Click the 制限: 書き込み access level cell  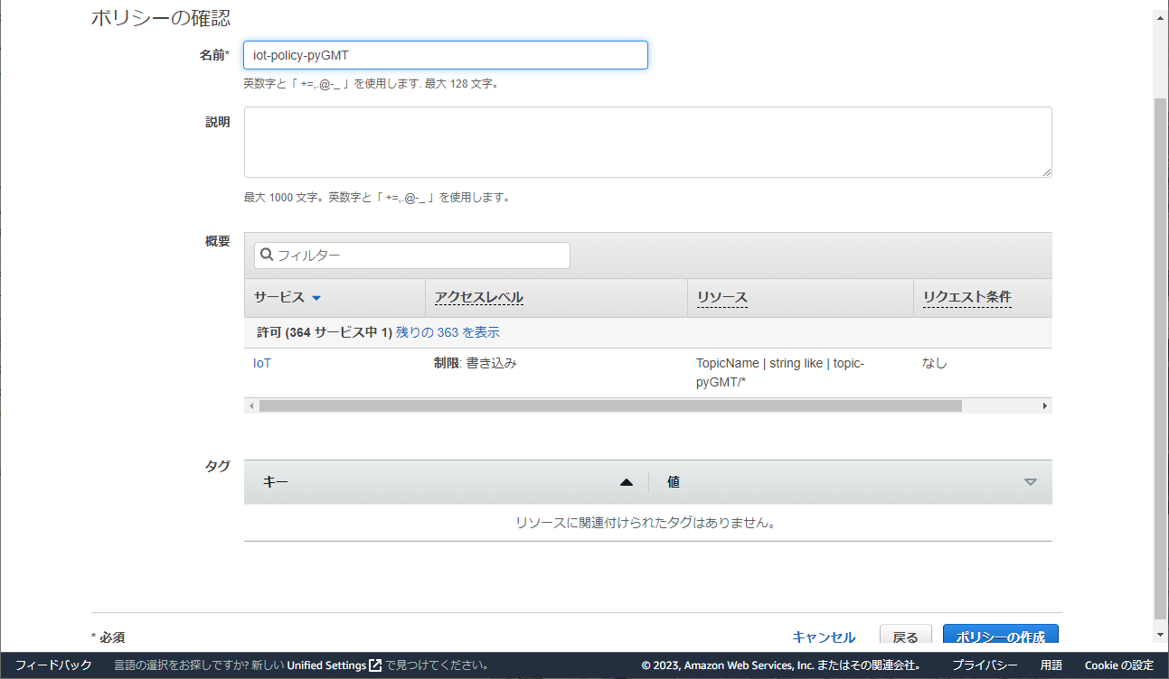(x=476, y=363)
